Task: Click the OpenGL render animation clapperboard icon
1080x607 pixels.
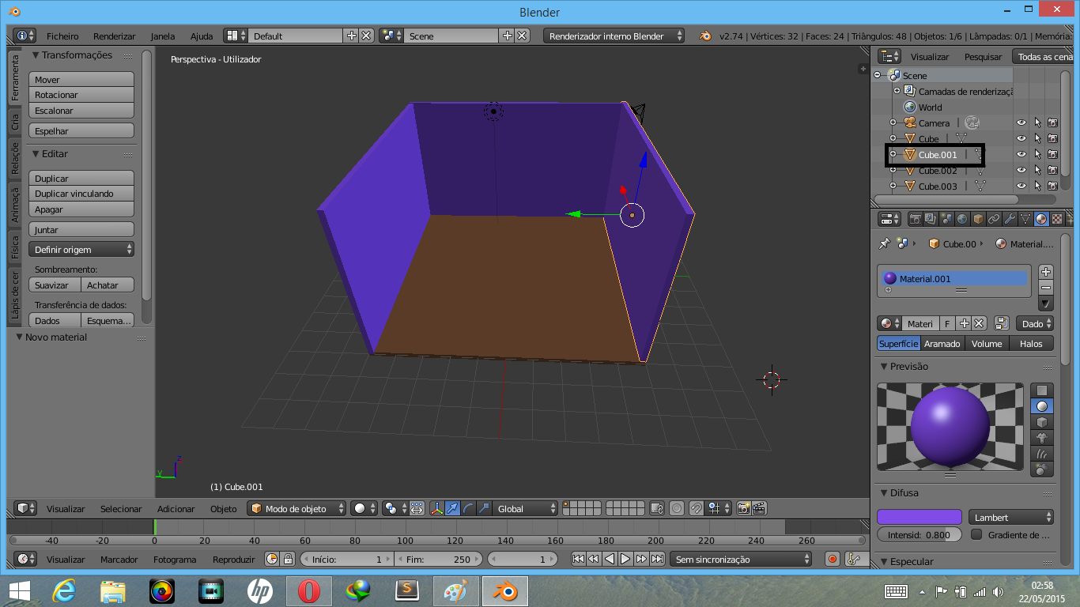Action: pyautogui.click(x=759, y=509)
